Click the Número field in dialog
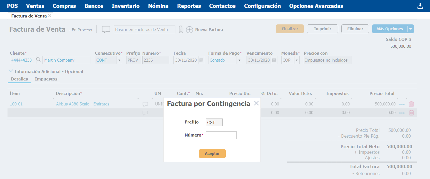This screenshot has height=179, width=430. tap(221, 135)
